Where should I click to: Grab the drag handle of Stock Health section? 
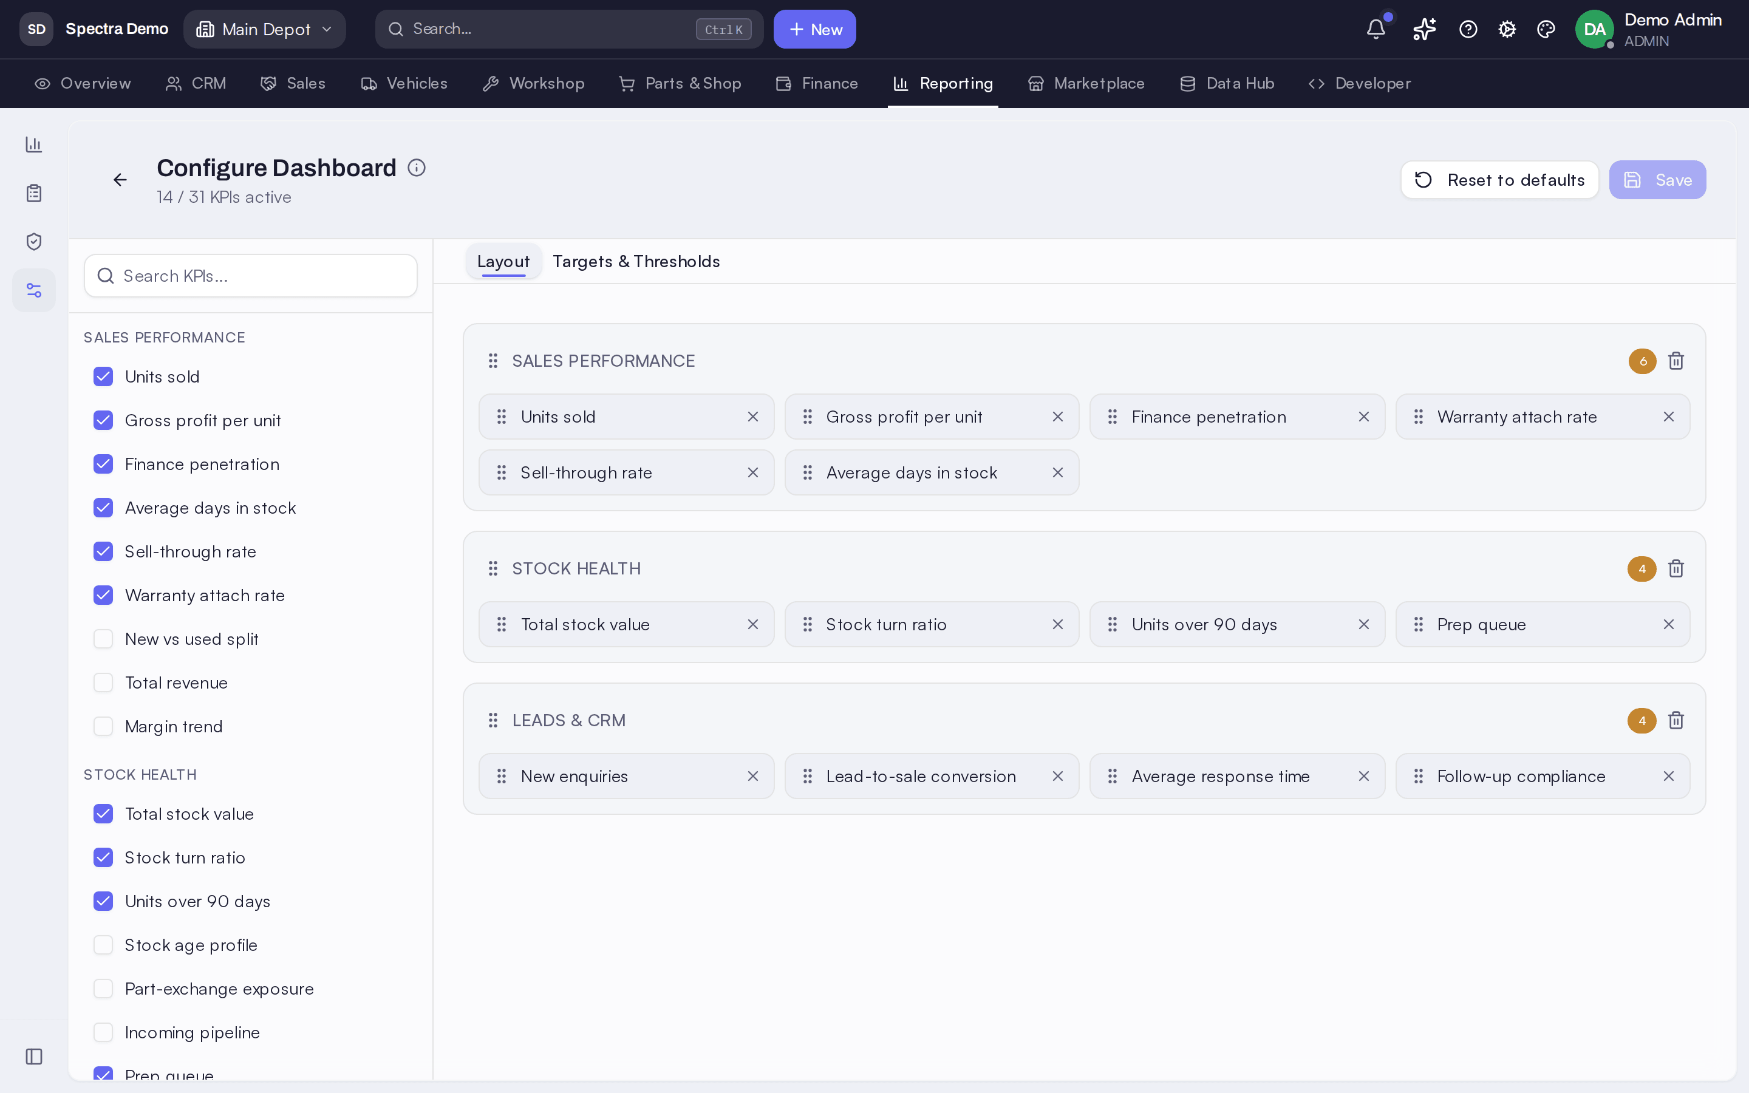pyautogui.click(x=493, y=569)
